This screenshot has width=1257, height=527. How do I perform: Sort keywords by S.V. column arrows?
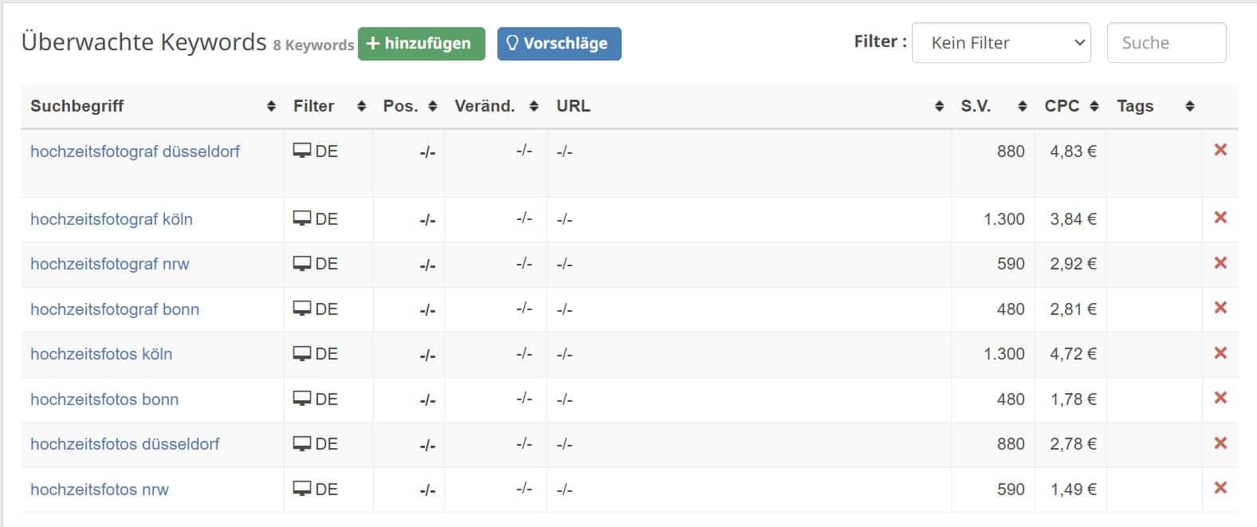click(x=1022, y=106)
